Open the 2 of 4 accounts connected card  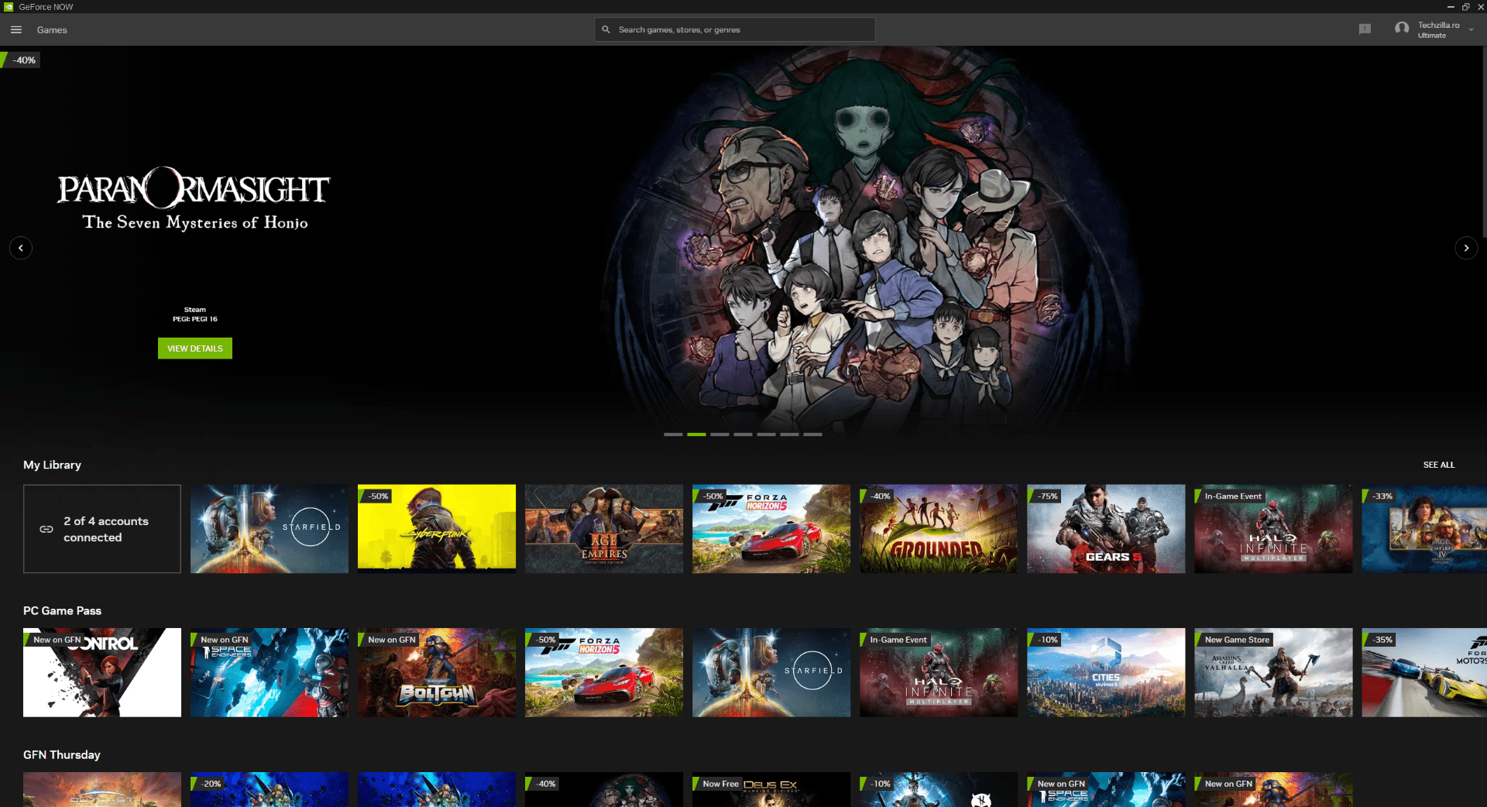102,529
